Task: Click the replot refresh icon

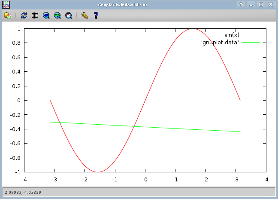Action: pyautogui.click(x=24, y=15)
